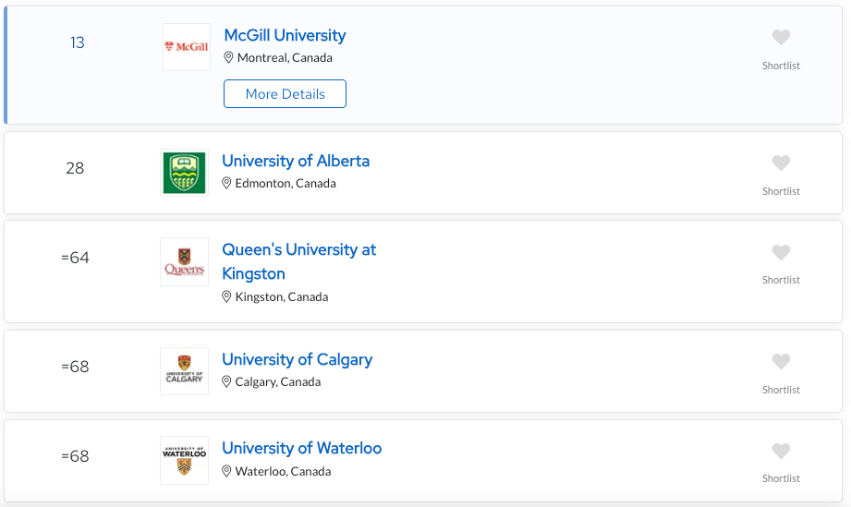
Task: Shortlist McGill University with heart icon
Action: (x=781, y=38)
